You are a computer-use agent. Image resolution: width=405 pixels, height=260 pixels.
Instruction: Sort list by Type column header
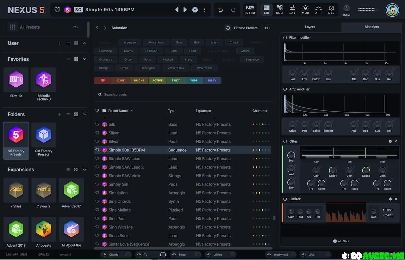[171, 111]
